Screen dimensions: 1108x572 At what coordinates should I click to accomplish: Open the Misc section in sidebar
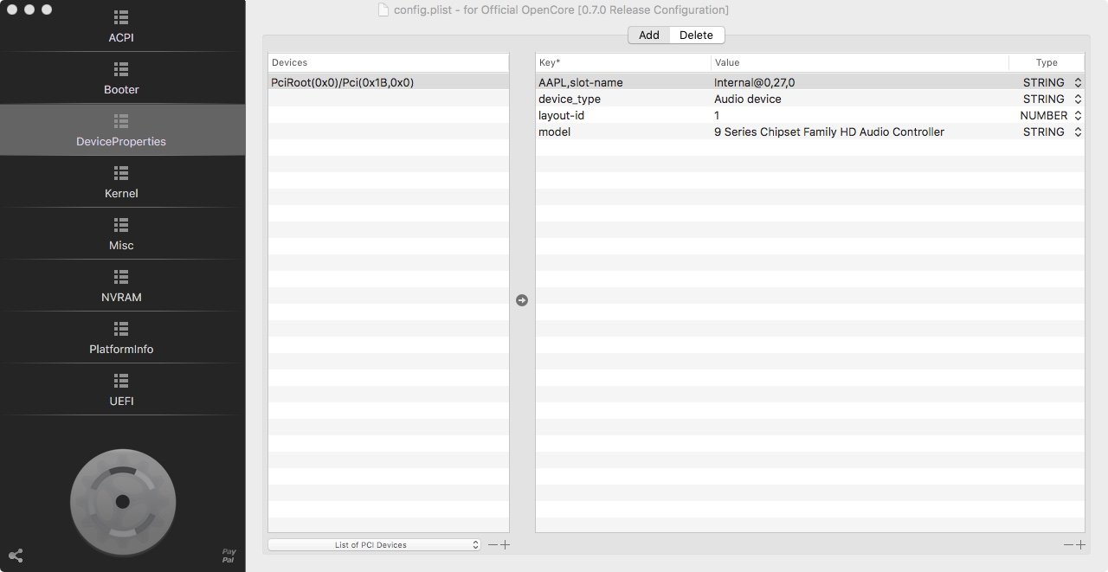121,235
